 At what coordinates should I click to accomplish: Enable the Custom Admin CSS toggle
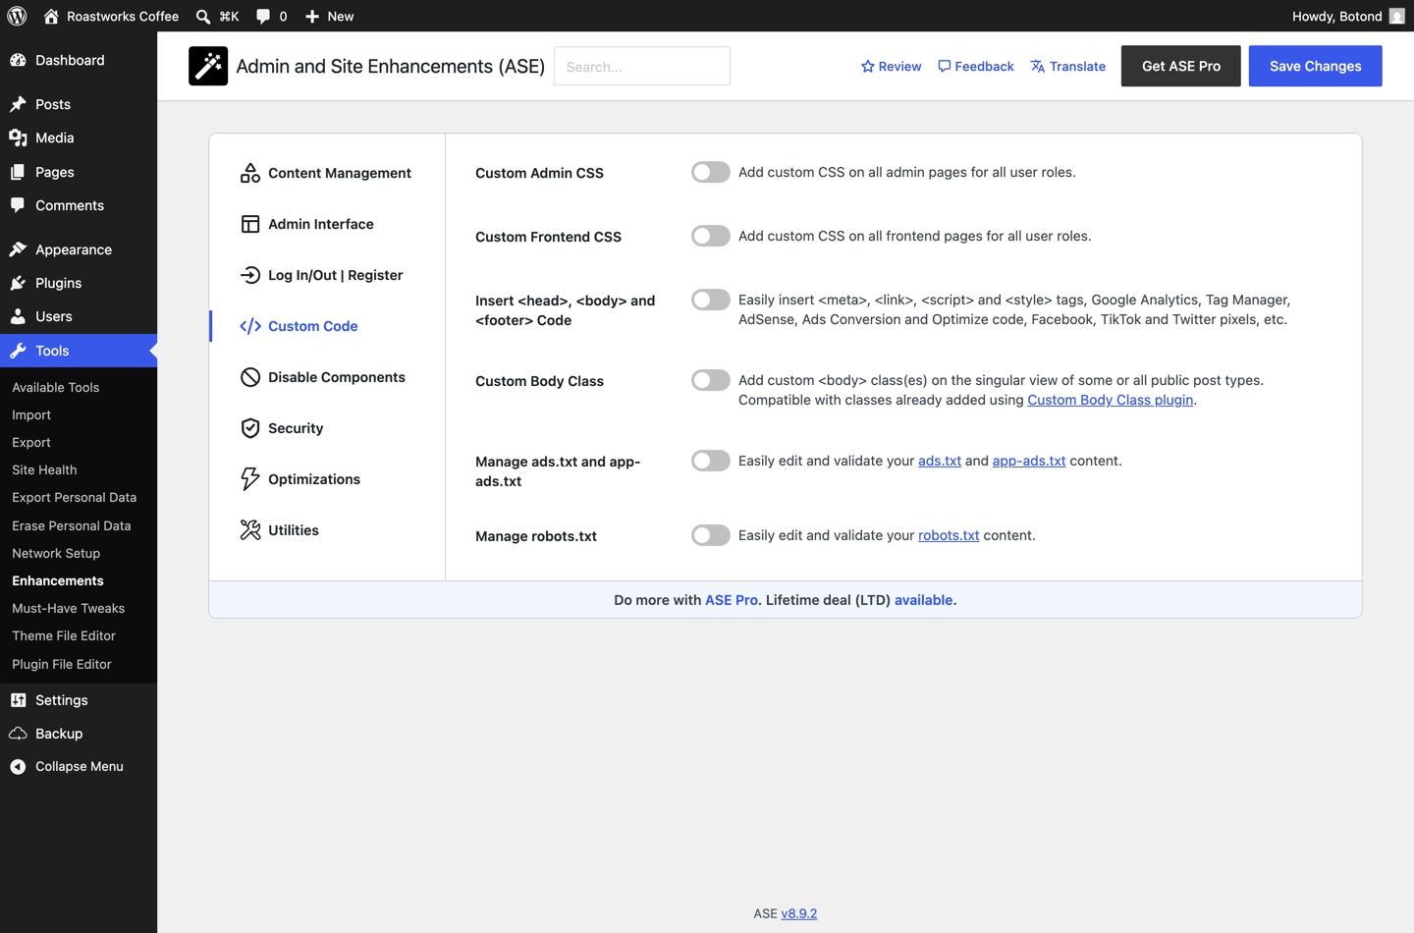point(710,172)
